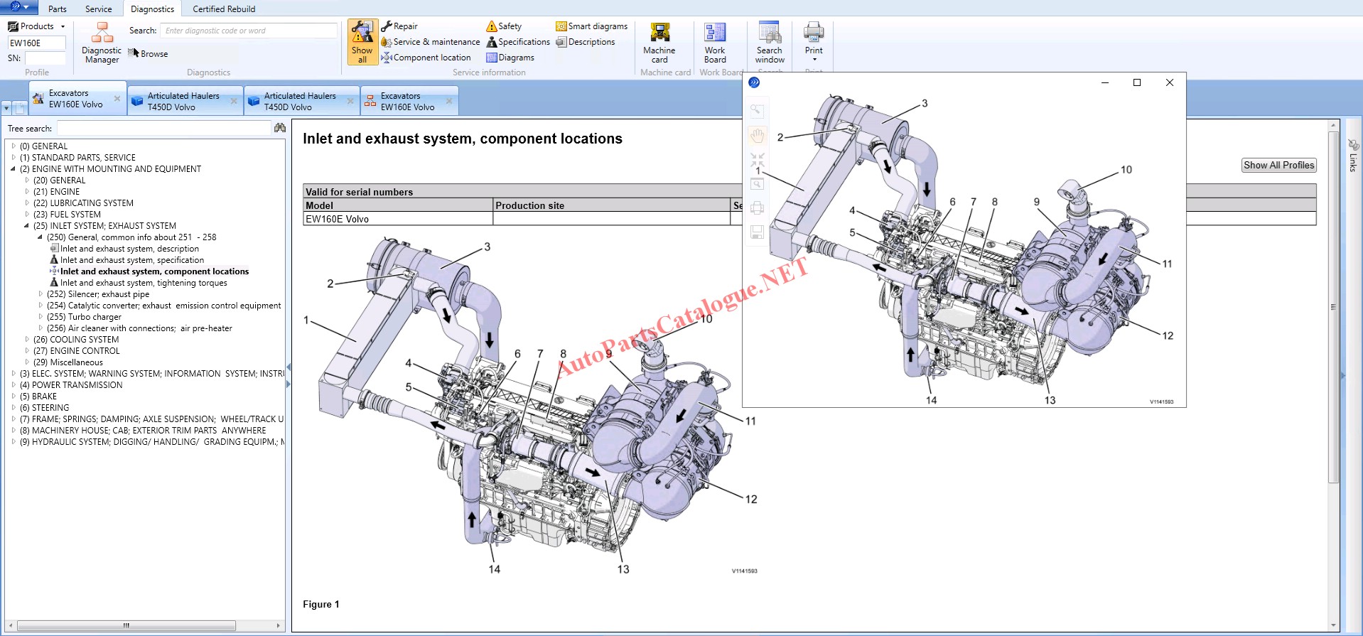The height and width of the screenshot is (636, 1363).
Task: Switch to the Parts ribbon tab
Action: coord(58,9)
